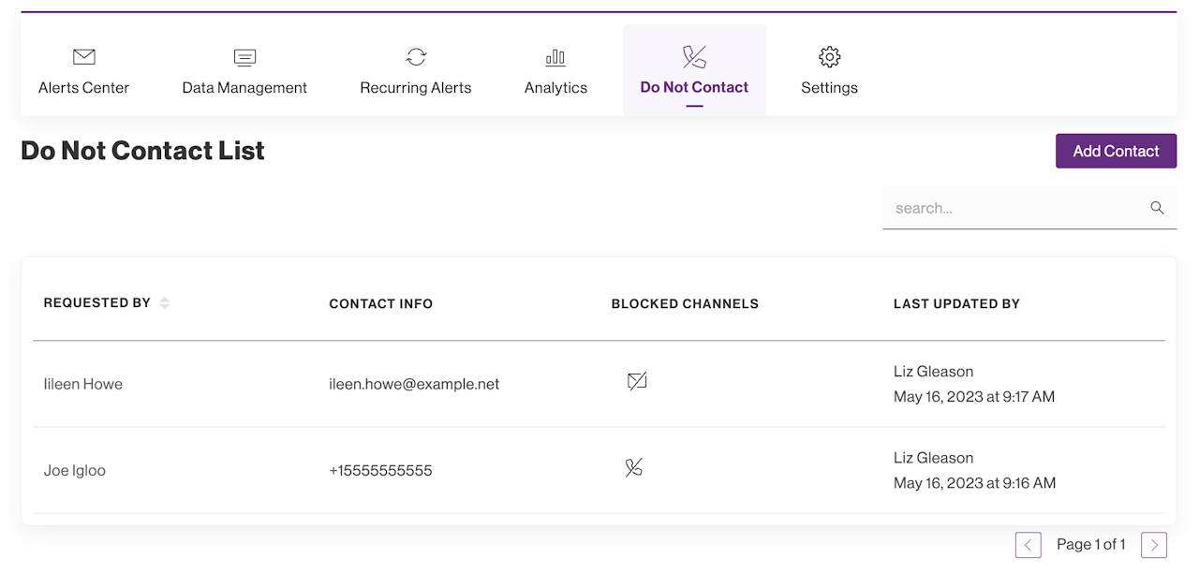Click the search magnifier icon
The height and width of the screenshot is (573, 1199).
point(1157,208)
